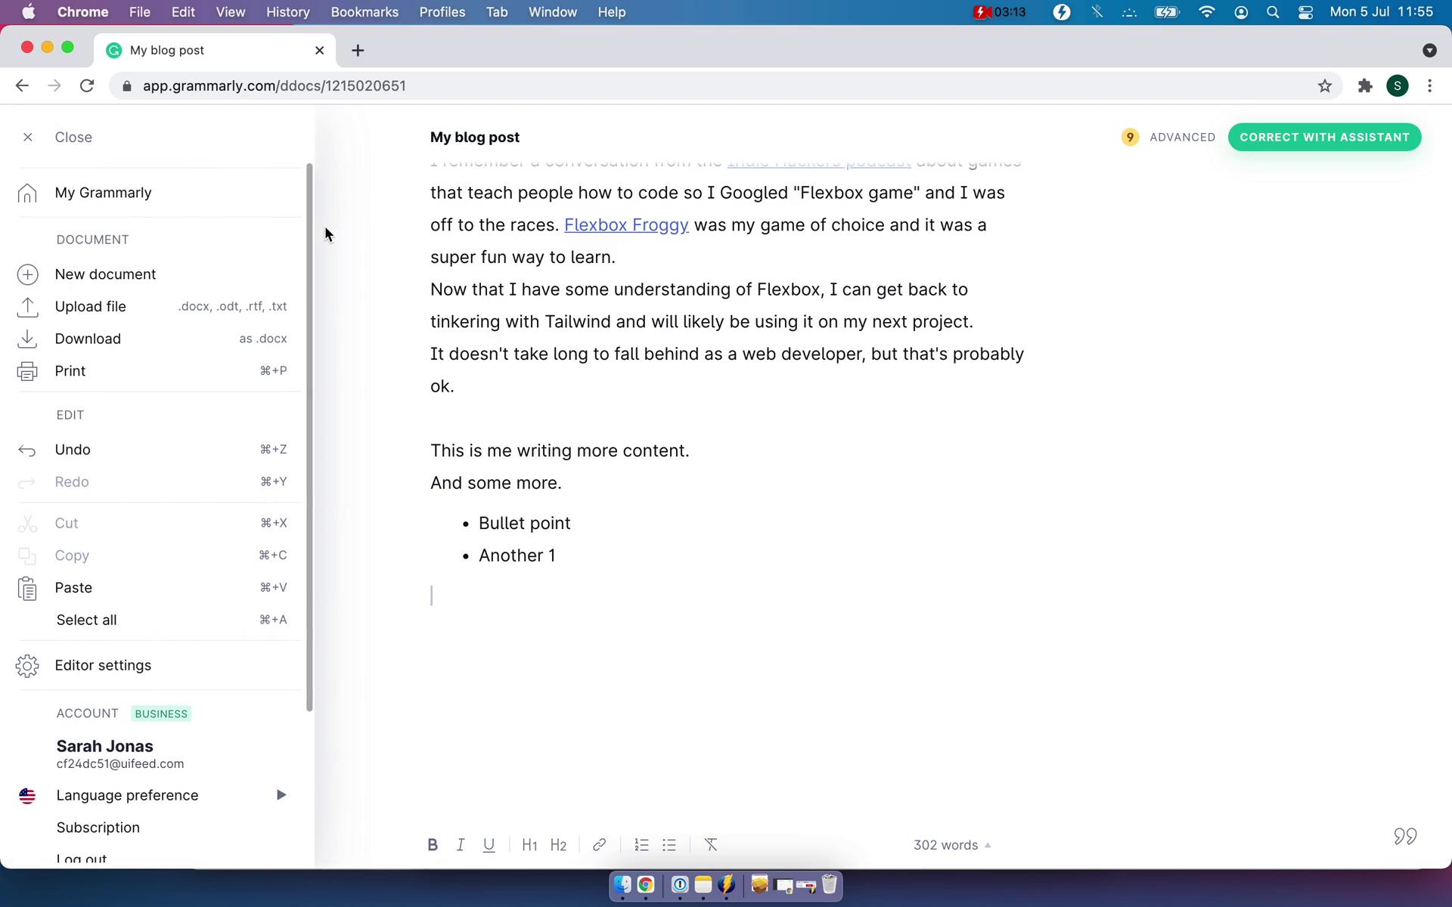
Task: Open a new browser tab
Action: click(358, 50)
